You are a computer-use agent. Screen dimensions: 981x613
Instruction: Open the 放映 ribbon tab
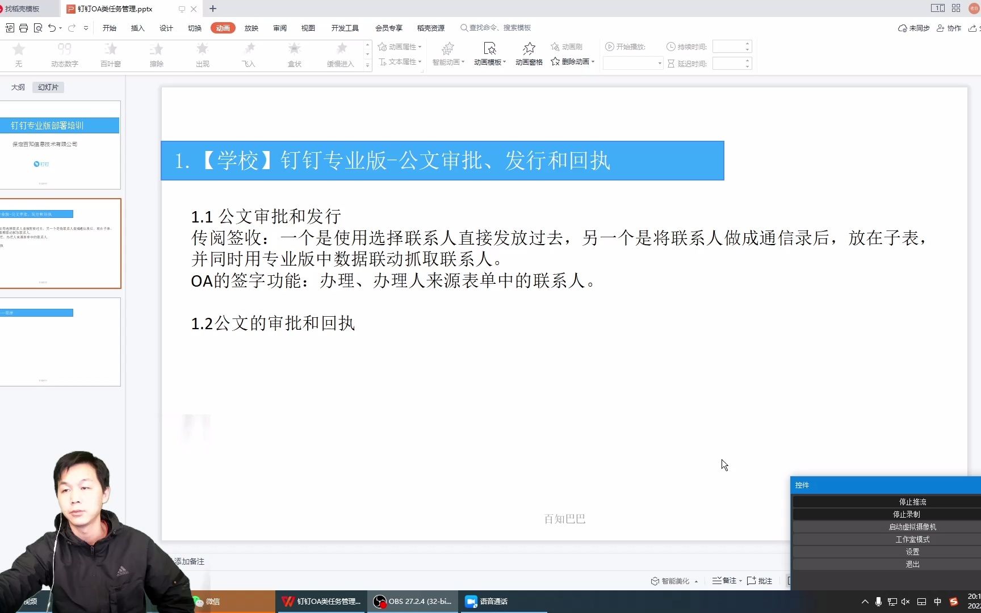(251, 28)
